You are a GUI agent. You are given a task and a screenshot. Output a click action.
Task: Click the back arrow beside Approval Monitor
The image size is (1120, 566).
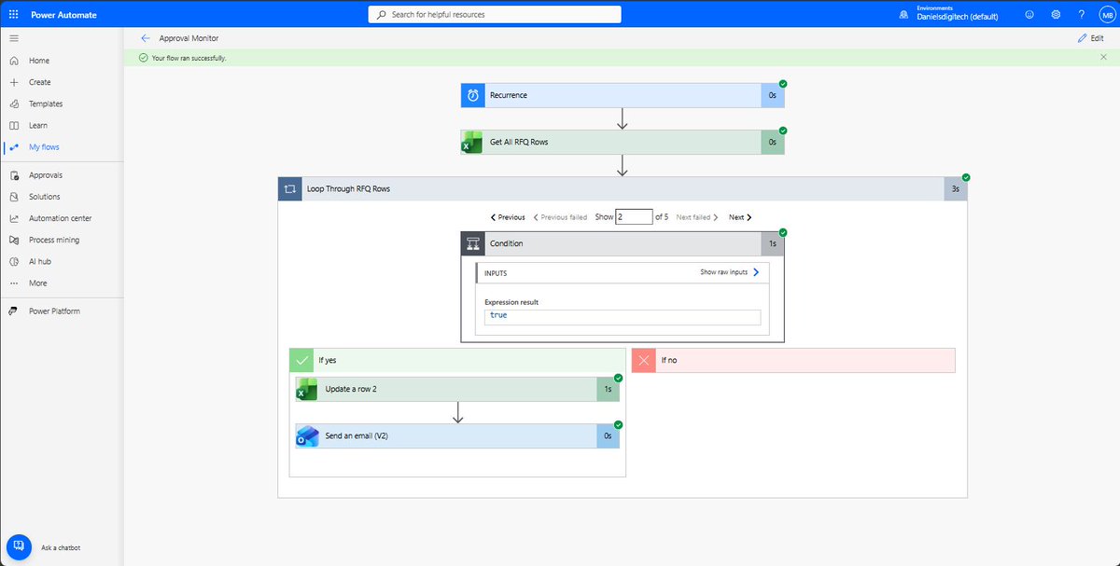coord(145,38)
